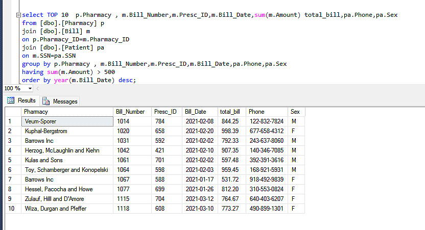Click phone number 243-637-8060
The height and width of the screenshot is (230, 425).
pyautogui.click(x=267, y=141)
